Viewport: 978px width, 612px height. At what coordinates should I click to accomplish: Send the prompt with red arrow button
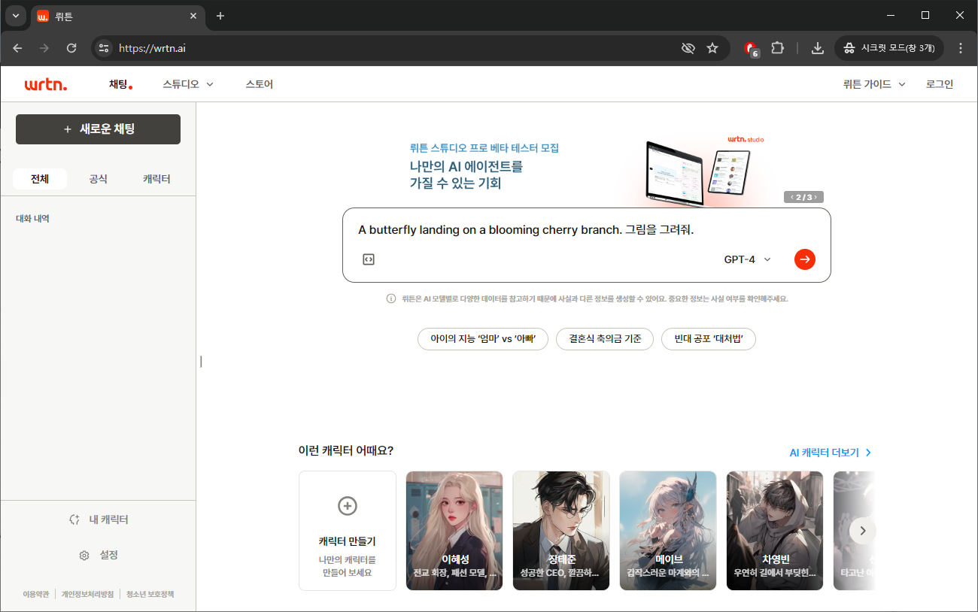point(805,259)
